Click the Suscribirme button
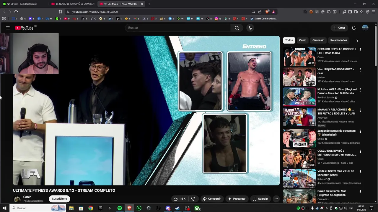The width and height of the screenshot is (378, 212). [x=59, y=199]
